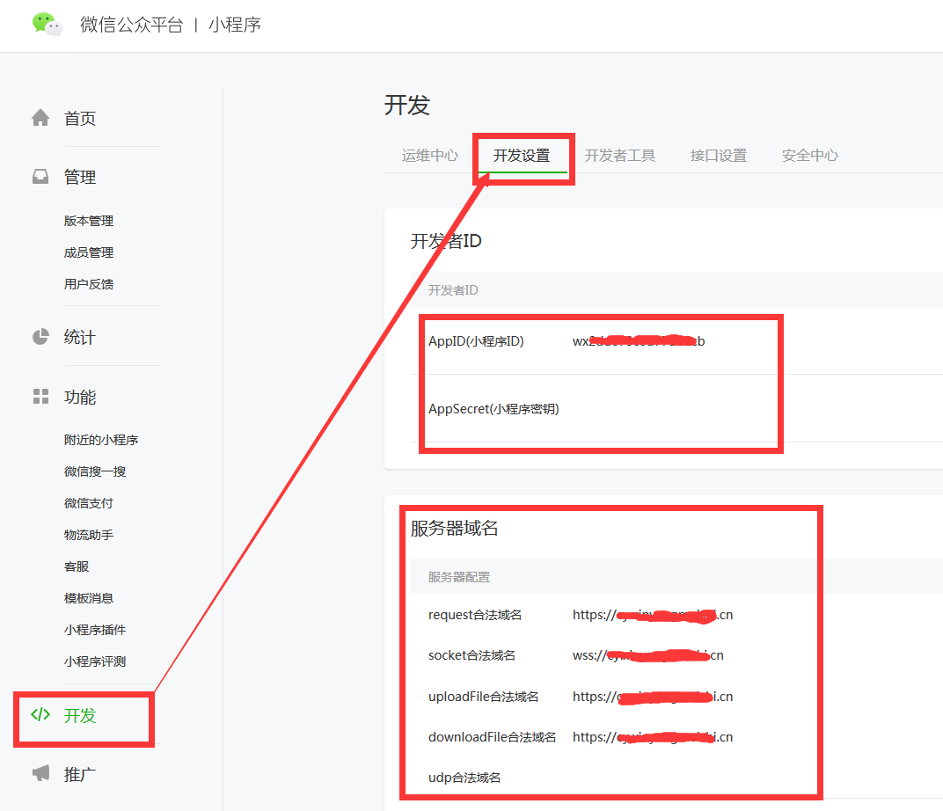The width and height of the screenshot is (943, 811).
Task: Click the inbox icon beside 管理
Action: click(40, 177)
